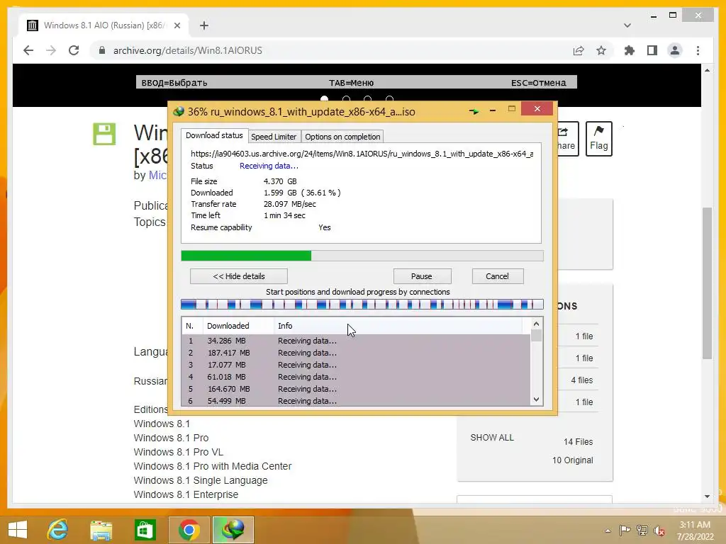Open network tray icon

coord(642,530)
